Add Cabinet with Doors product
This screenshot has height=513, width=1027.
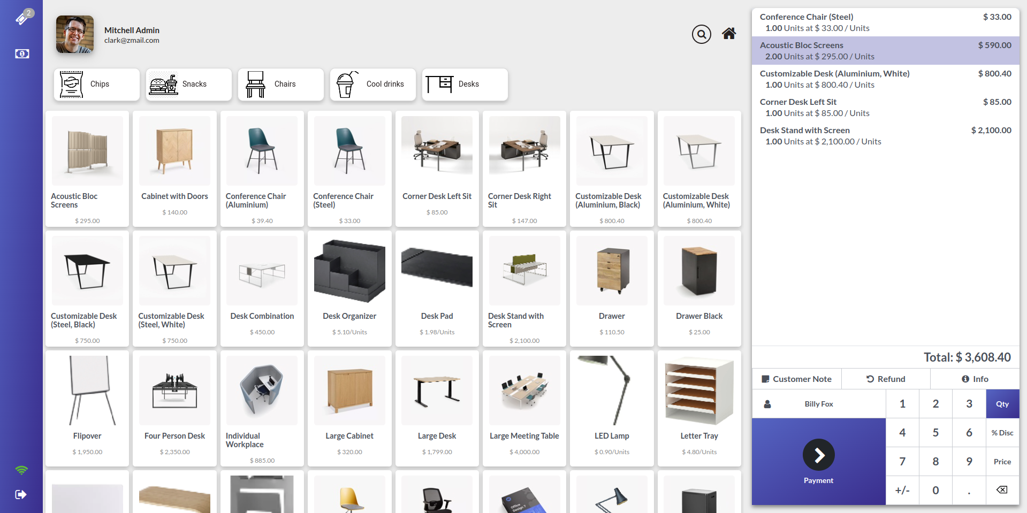[174, 169]
